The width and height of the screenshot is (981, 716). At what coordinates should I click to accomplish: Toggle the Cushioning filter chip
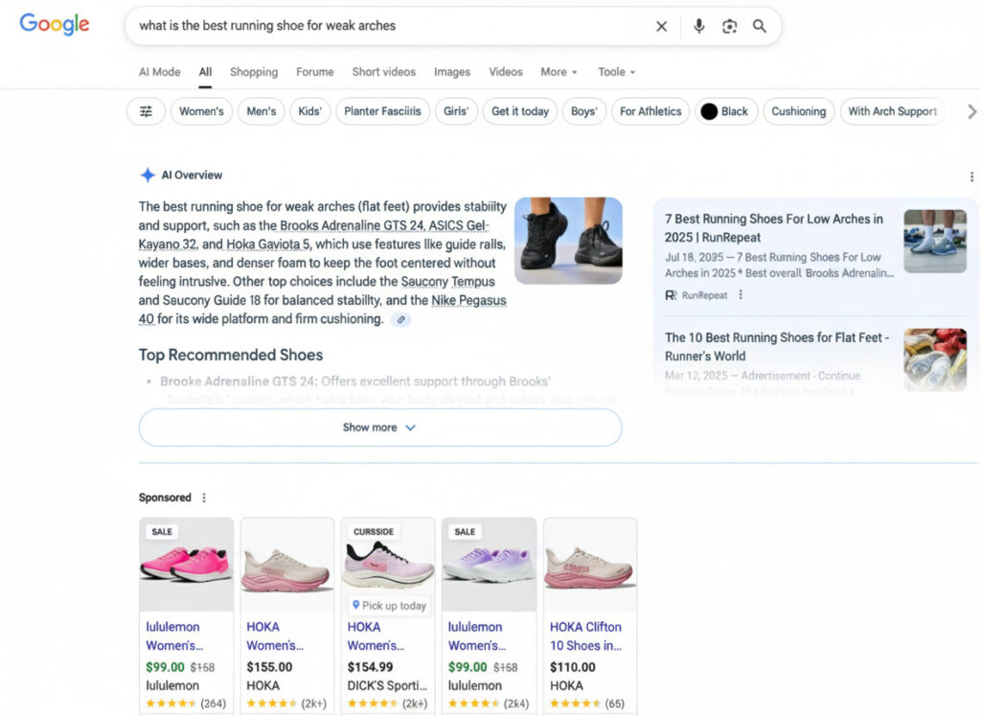coord(798,111)
